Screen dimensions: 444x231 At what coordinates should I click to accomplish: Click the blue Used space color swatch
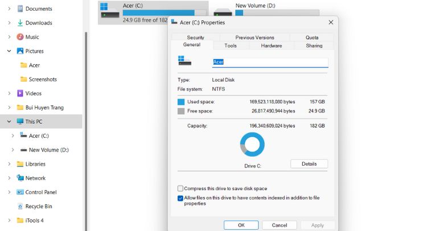181,102
